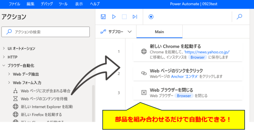This screenshot has height=132, width=254.
Task: Open flow search with the magnifier icon
Action: pos(239,17)
